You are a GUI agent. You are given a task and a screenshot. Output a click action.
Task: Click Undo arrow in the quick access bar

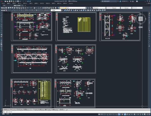[x=20, y=1]
